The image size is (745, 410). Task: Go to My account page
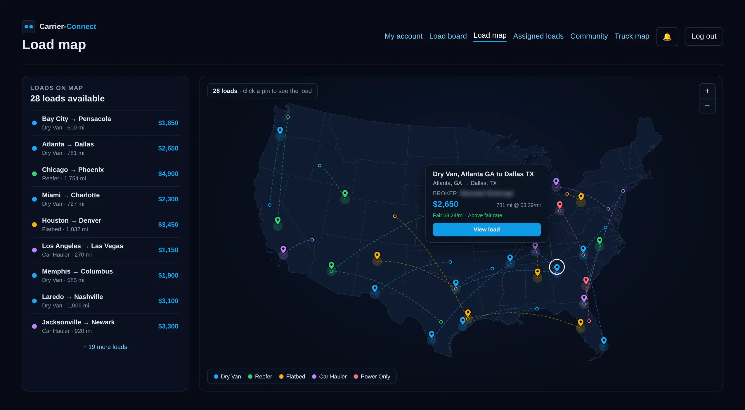[x=403, y=36]
